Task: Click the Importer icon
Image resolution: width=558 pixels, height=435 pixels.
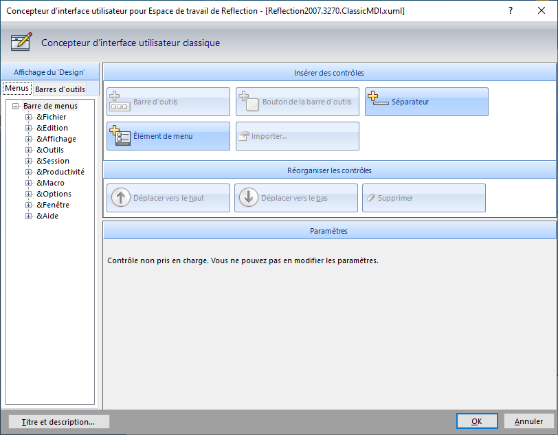Action: tap(244, 136)
